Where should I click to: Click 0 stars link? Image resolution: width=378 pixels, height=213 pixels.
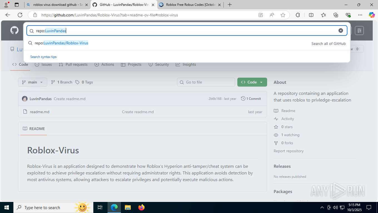click(283, 127)
